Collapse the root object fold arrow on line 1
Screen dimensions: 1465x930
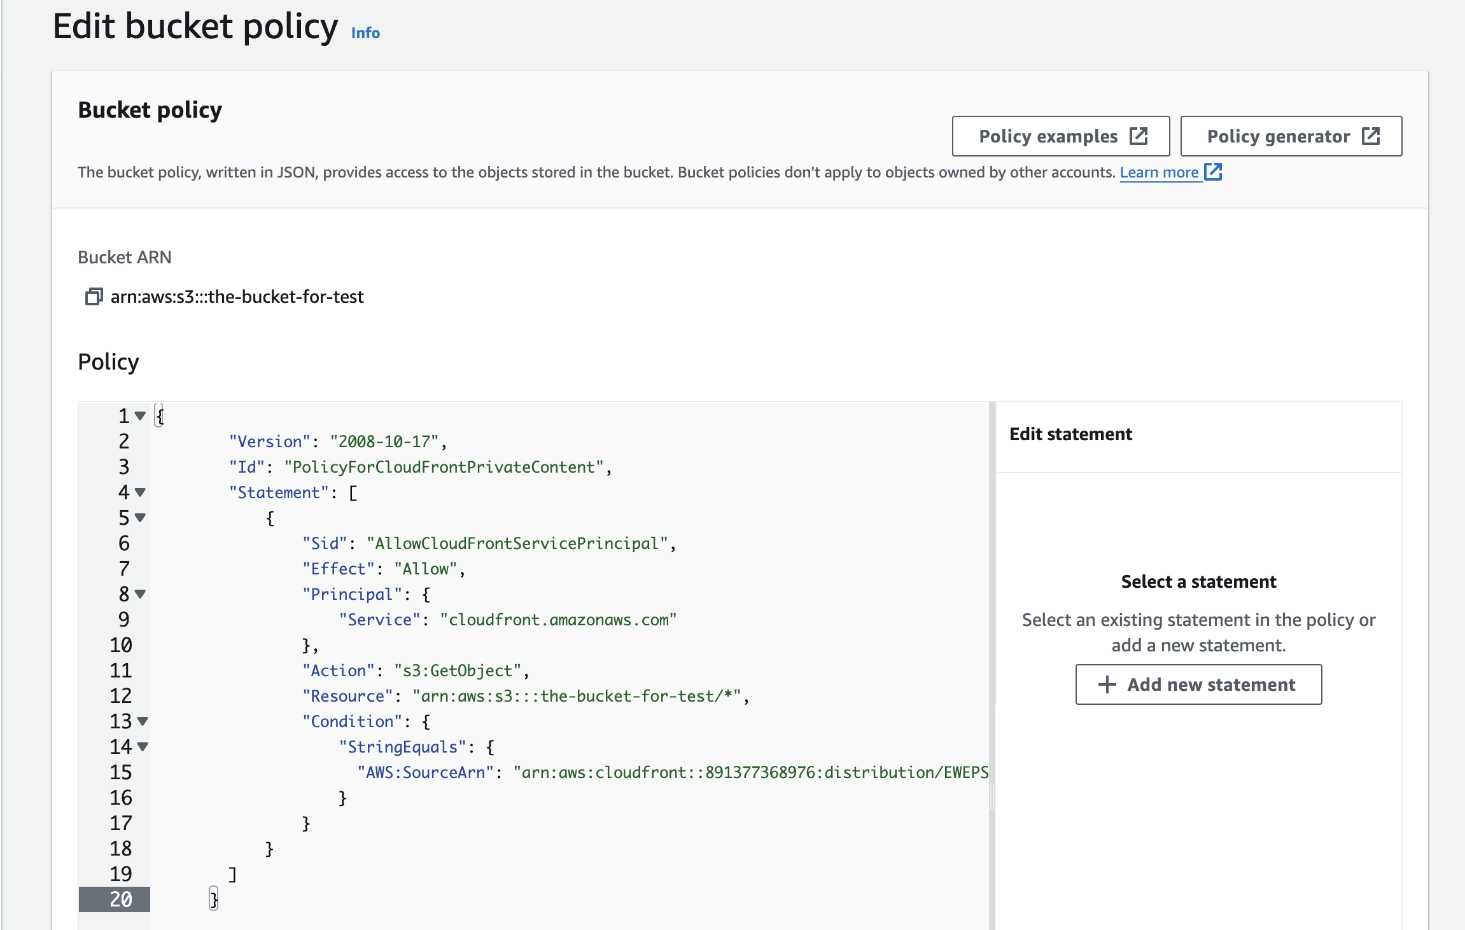pyautogui.click(x=141, y=416)
